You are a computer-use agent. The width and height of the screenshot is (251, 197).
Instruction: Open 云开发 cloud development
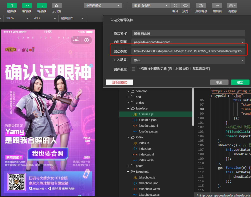click(57, 5)
